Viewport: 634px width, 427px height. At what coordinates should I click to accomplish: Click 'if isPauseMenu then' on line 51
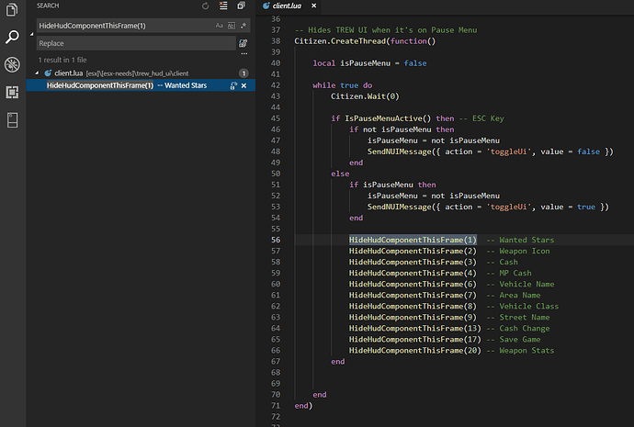392,185
